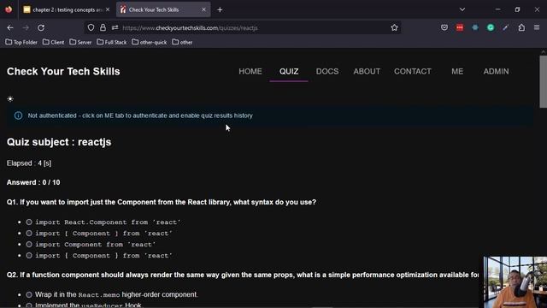Click the Q2 question text
The height and width of the screenshot is (308, 547).
click(x=243, y=275)
